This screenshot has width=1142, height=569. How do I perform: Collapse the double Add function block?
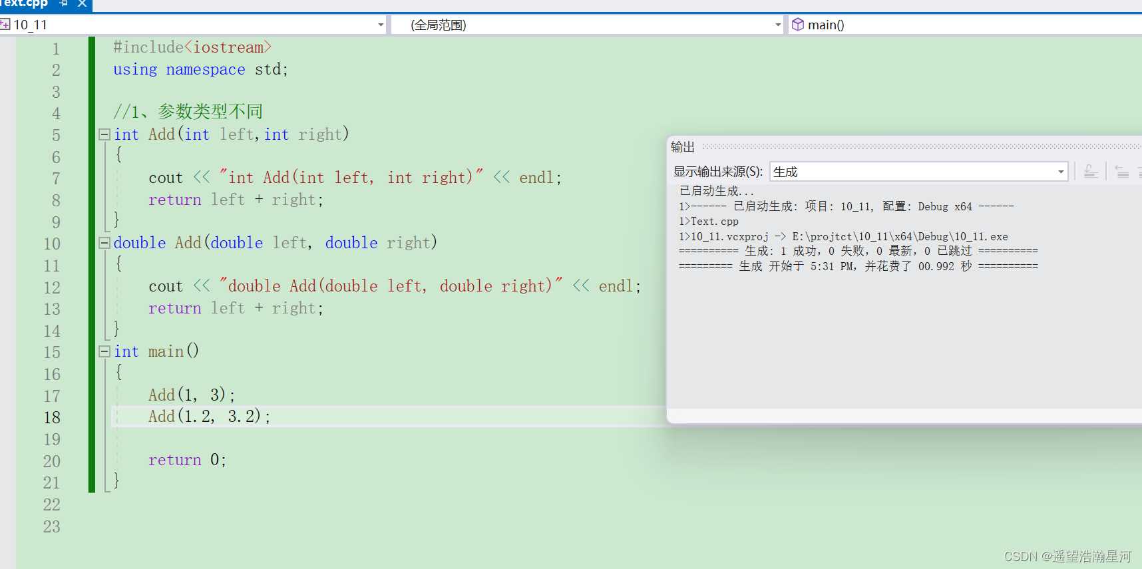click(x=104, y=243)
